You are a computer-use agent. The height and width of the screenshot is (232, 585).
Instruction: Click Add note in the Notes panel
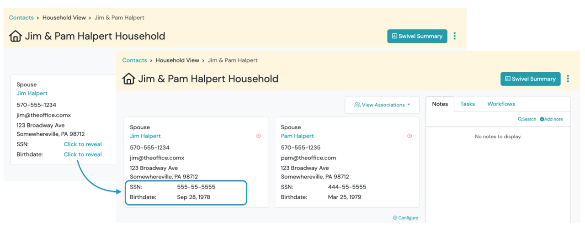(x=551, y=119)
